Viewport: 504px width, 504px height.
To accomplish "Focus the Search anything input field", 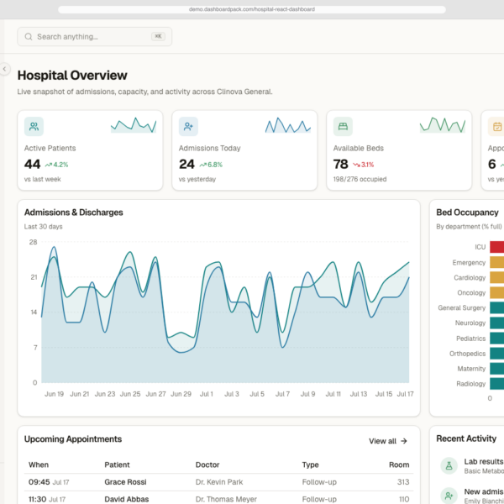I will click(94, 37).
